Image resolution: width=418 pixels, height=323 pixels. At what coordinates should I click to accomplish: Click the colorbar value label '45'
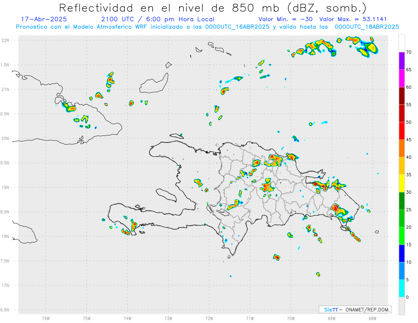(409, 140)
